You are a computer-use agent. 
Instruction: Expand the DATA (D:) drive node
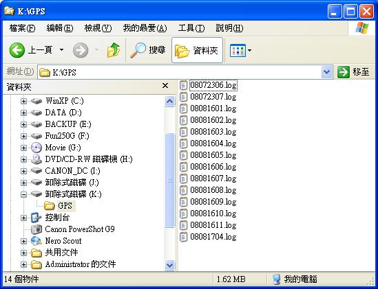(x=23, y=113)
